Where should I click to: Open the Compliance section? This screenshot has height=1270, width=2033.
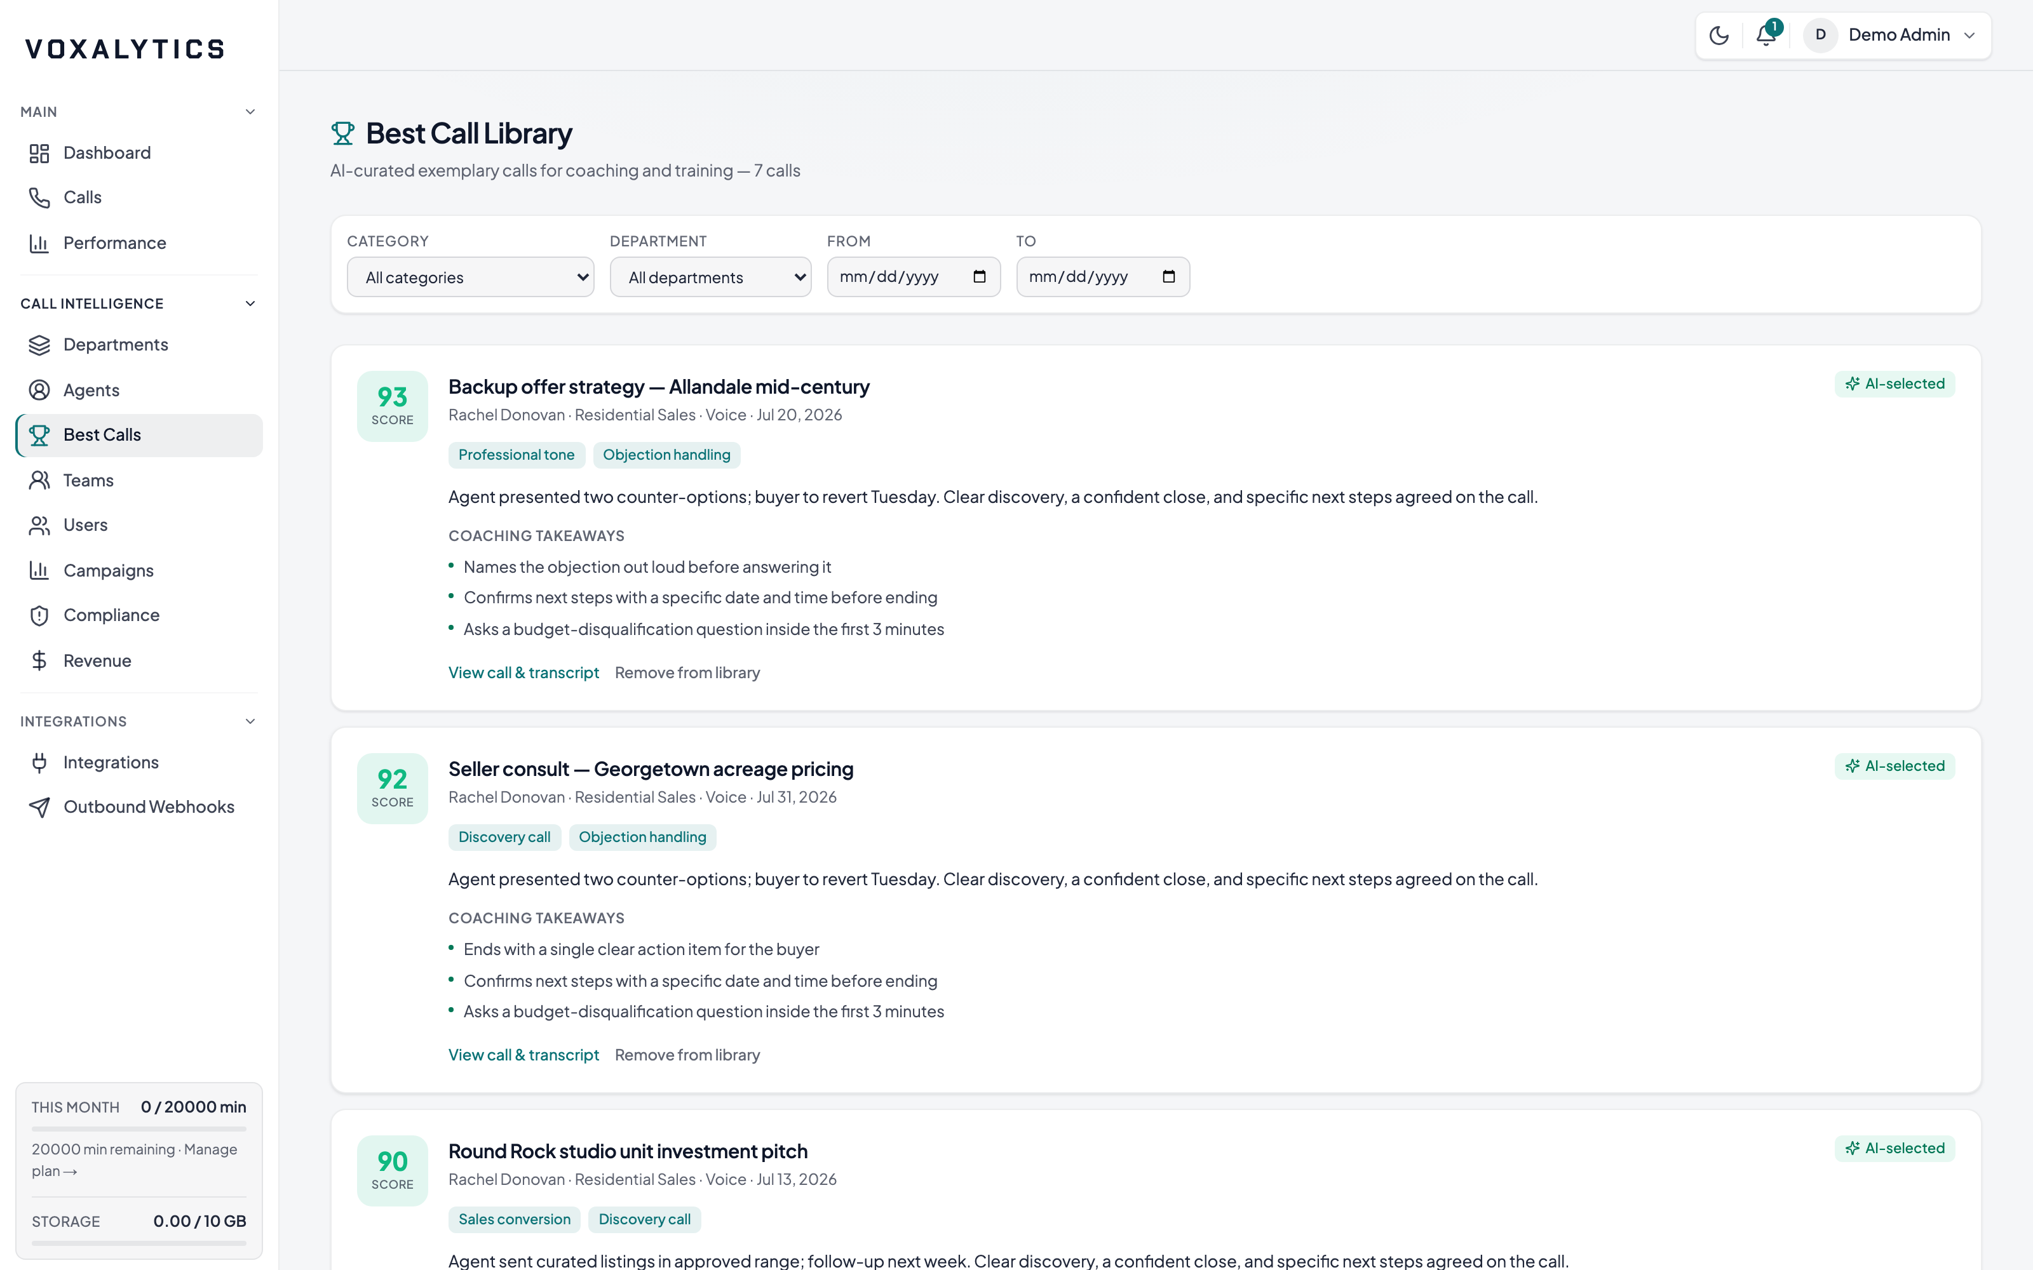[x=140, y=616]
